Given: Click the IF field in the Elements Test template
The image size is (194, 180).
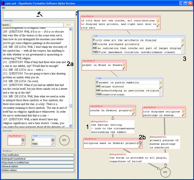Looking at the screenshot, I should click(43, 140).
